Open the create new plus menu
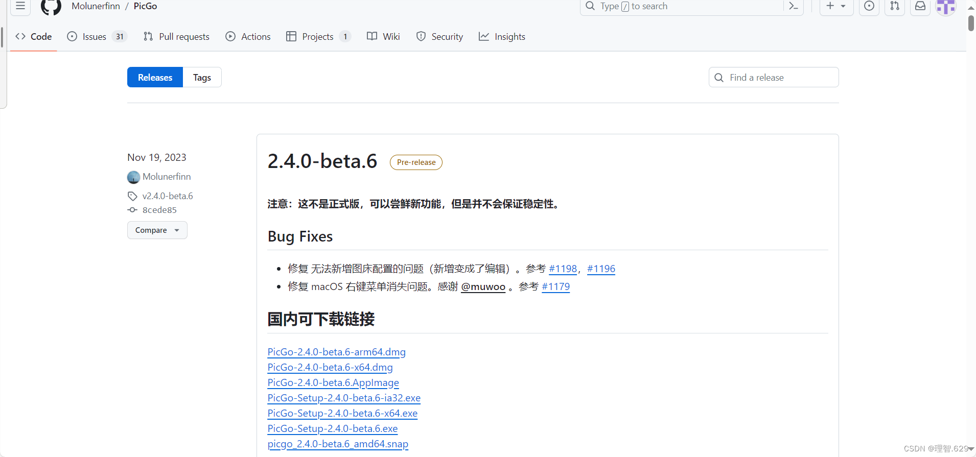This screenshot has height=457, width=976. (836, 6)
